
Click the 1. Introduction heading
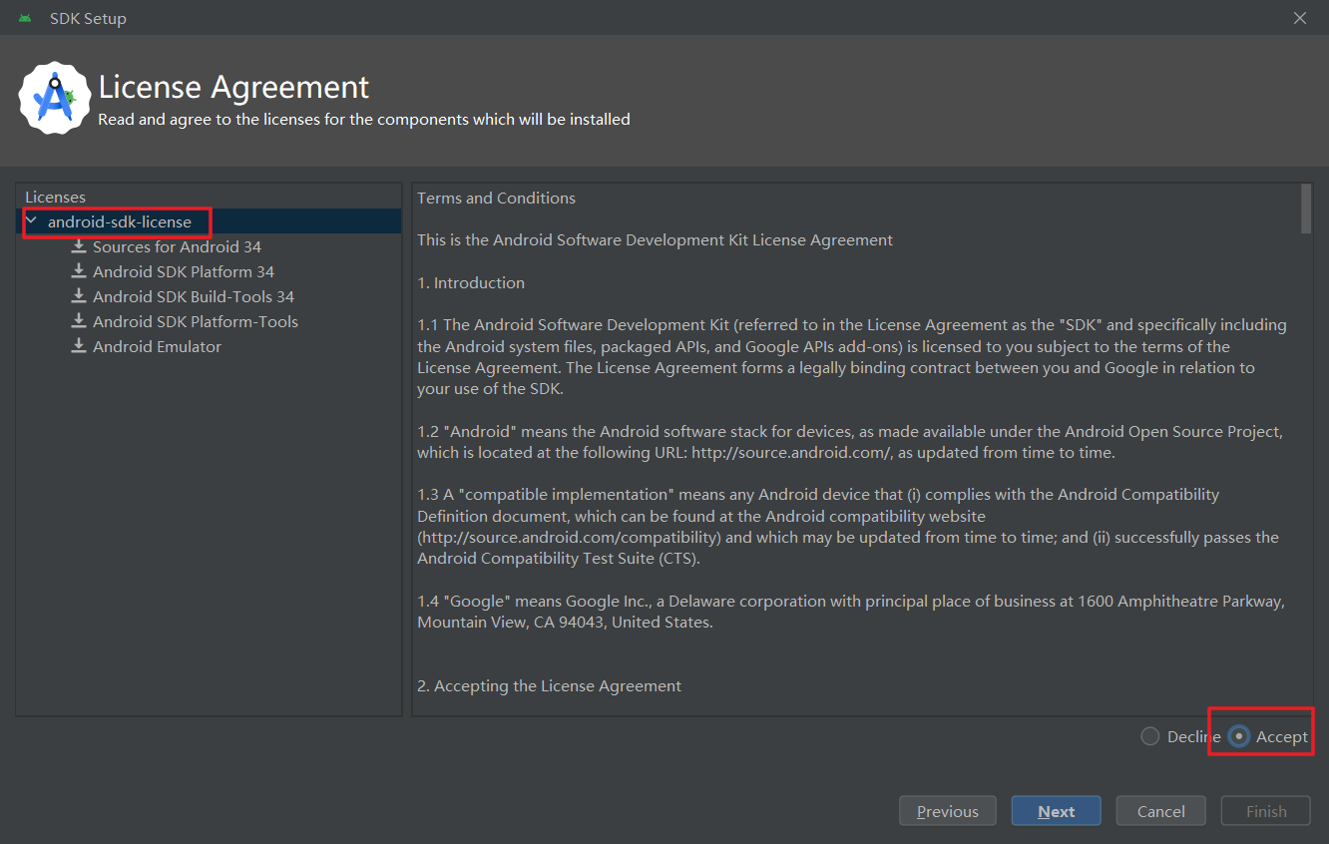(471, 282)
